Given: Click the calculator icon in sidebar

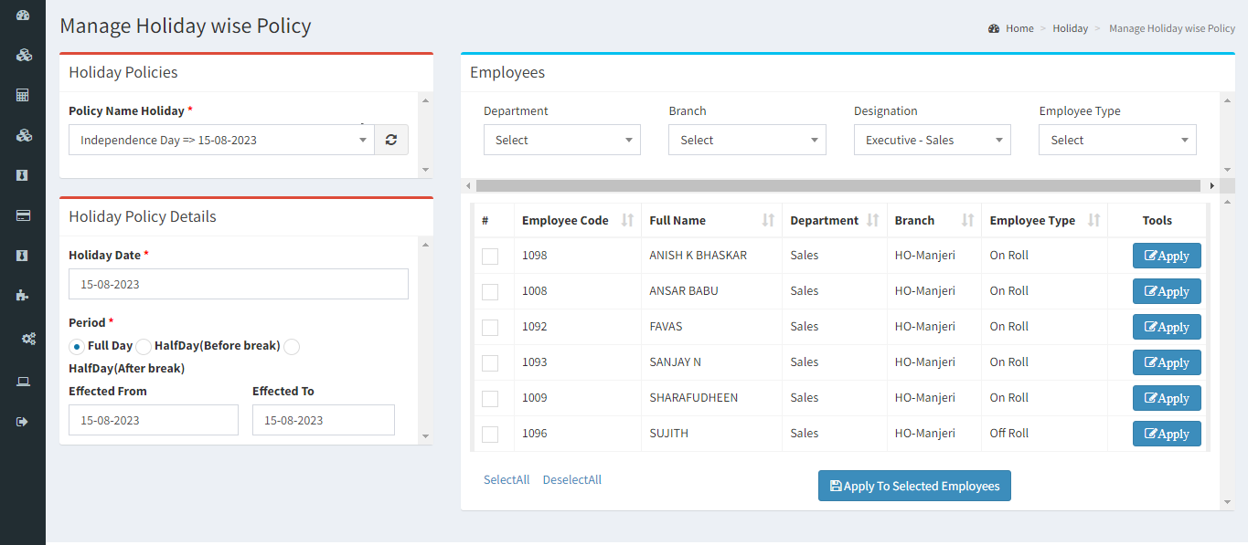Looking at the screenshot, I should click(23, 95).
